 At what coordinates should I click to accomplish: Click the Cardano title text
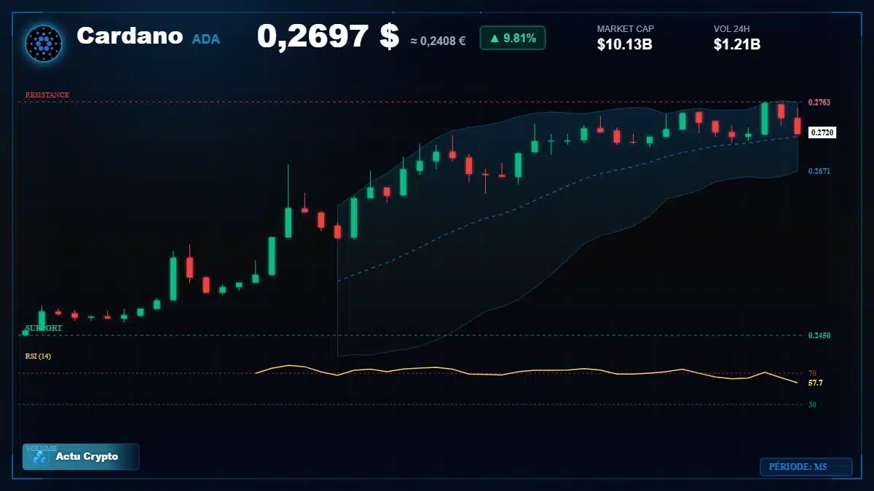tap(130, 36)
